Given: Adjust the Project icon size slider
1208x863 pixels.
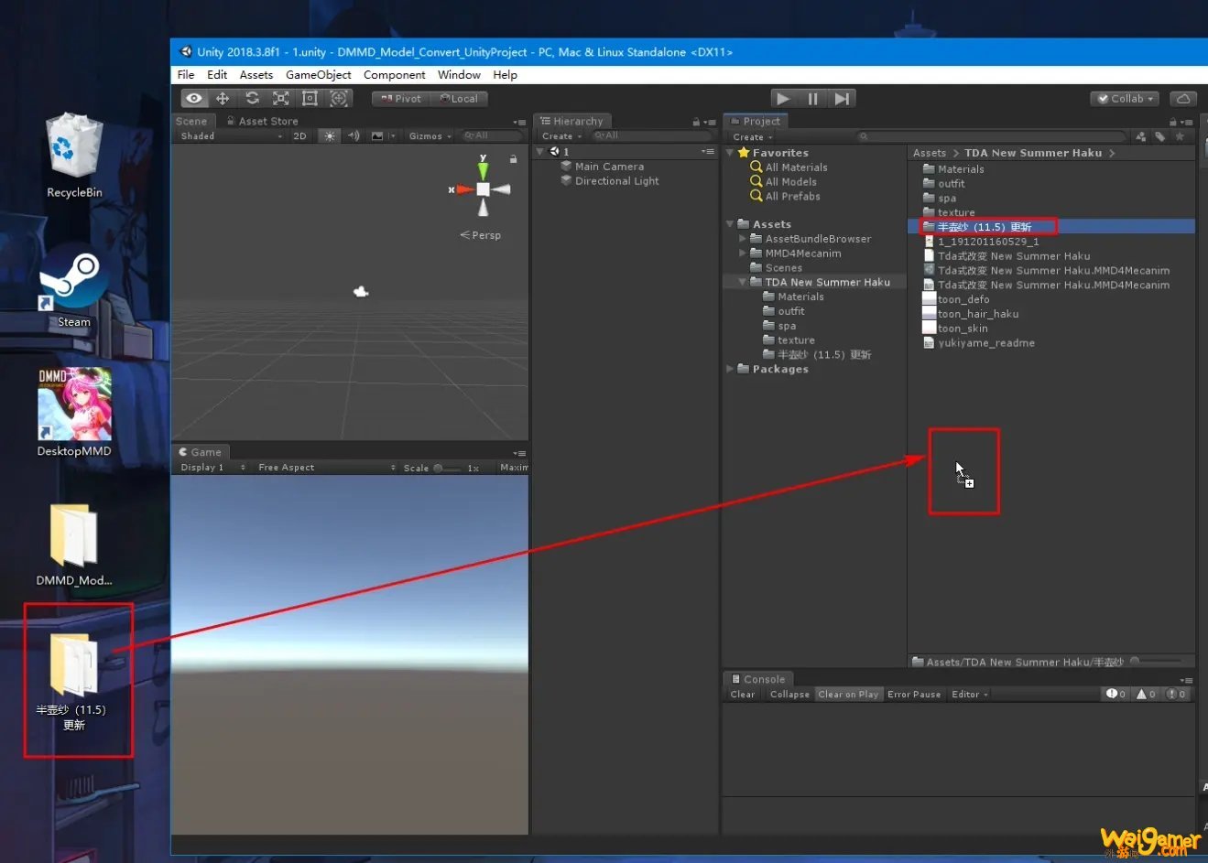Looking at the screenshot, I should click(1159, 661).
